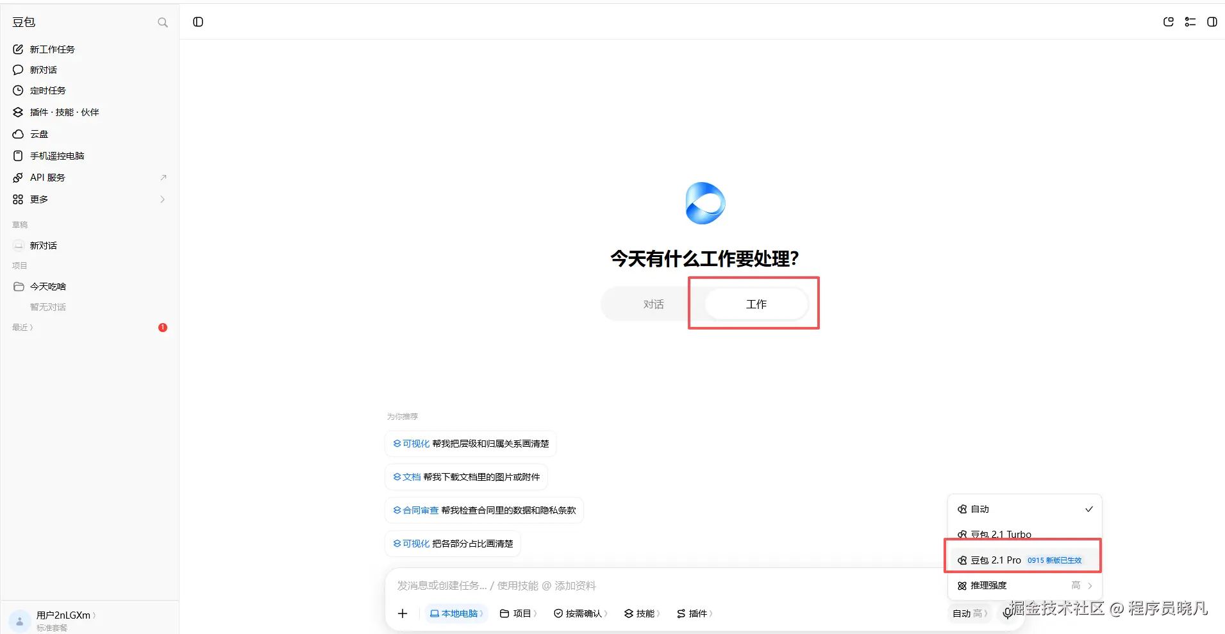Click the 标准套餐 label under the username
1225x634 pixels.
[x=52, y=628]
